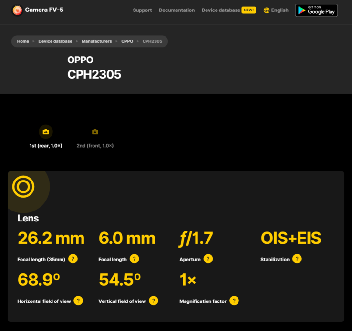Click the Get it on Google Play button
The image size is (352, 331).
(x=316, y=10)
